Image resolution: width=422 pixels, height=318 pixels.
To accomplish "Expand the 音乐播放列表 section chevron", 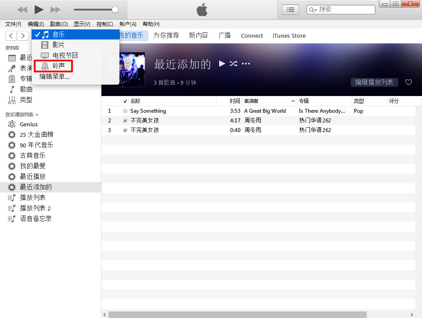I will 37,115.
